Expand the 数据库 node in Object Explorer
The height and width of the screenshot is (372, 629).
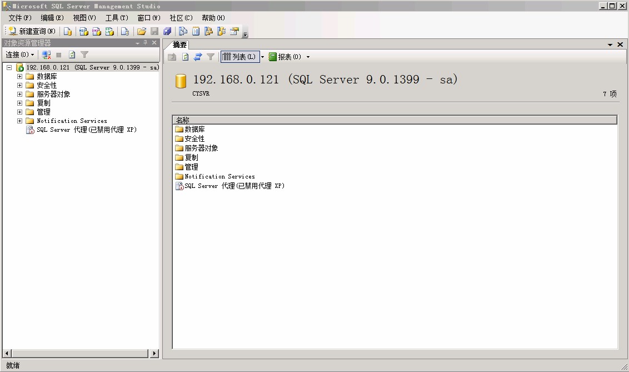[x=19, y=76]
